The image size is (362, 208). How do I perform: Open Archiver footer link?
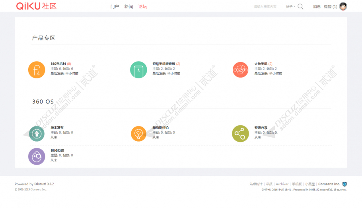pyautogui.click(x=282, y=184)
